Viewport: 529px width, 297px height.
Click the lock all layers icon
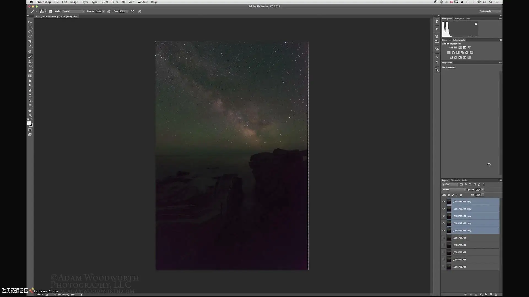[461, 195]
